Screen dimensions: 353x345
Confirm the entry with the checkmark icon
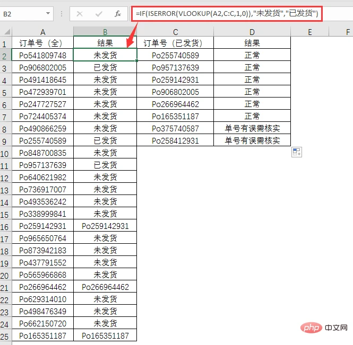(99, 14)
